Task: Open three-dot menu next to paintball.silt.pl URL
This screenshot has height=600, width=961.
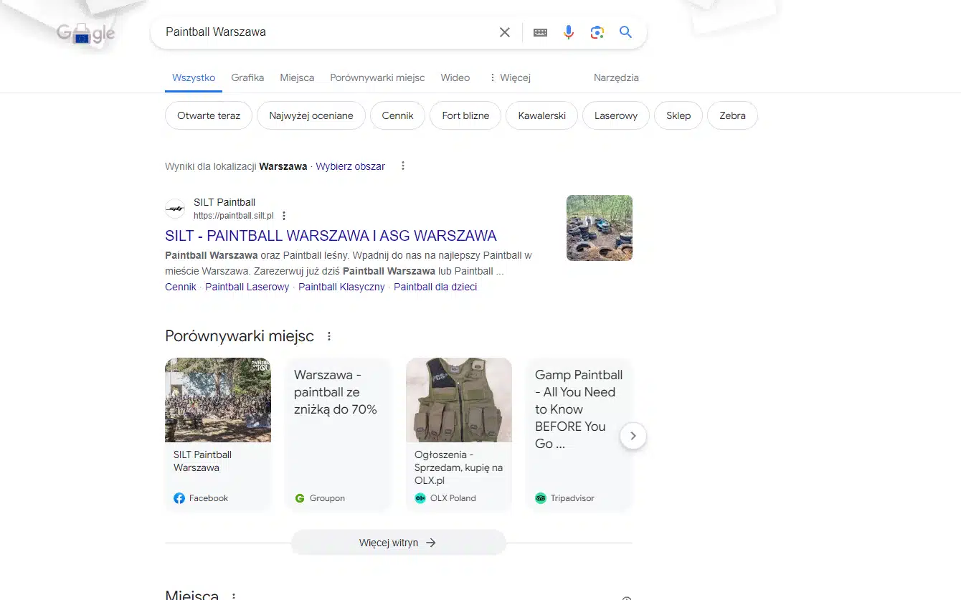Action: (x=284, y=216)
